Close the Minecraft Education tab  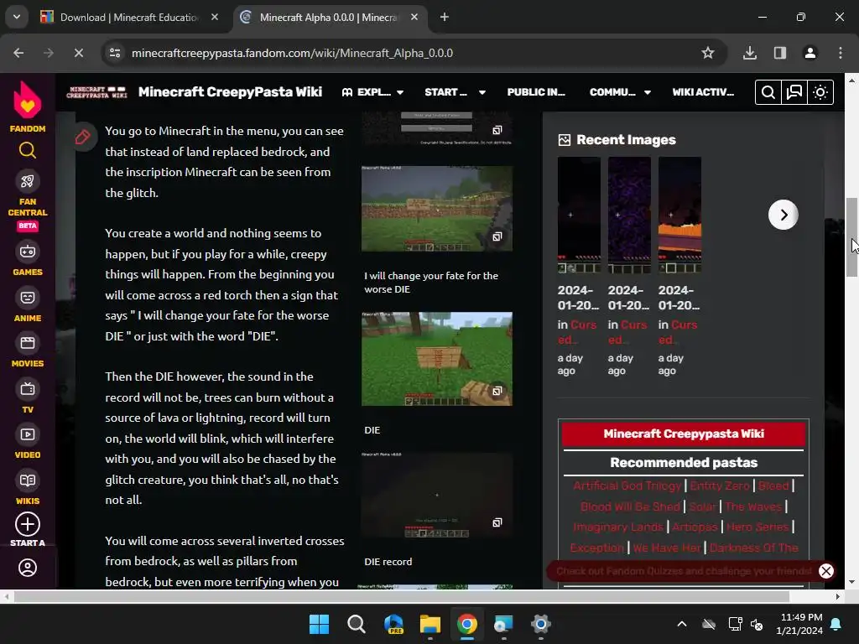[215, 17]
